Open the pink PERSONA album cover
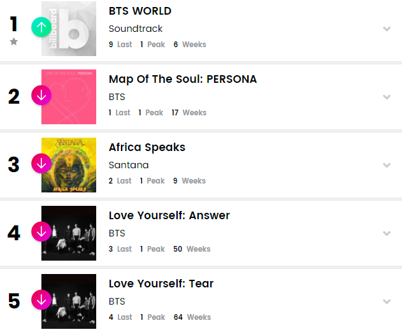Viewport: 402px width, 332px height. tap(69, 97)
